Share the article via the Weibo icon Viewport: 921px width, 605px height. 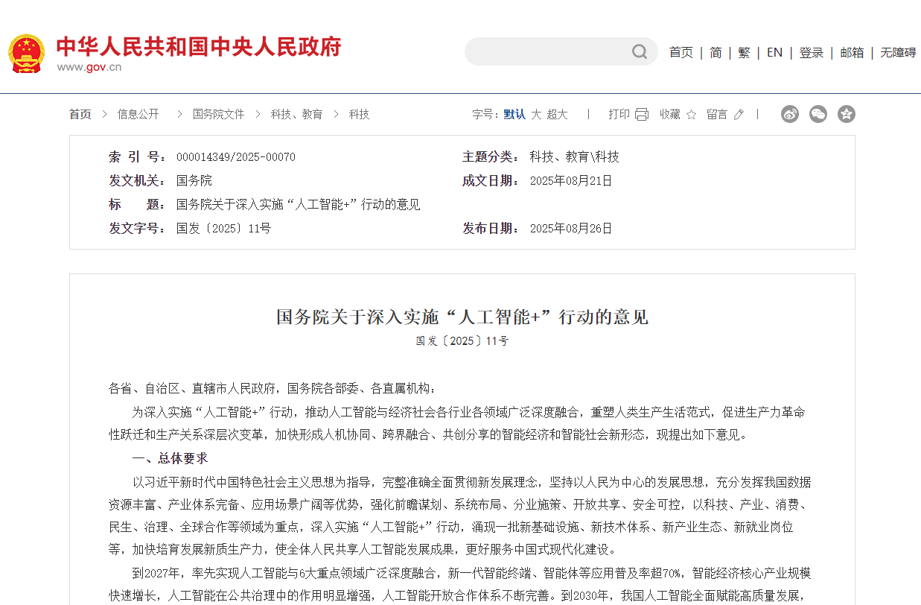coord(789,114)
